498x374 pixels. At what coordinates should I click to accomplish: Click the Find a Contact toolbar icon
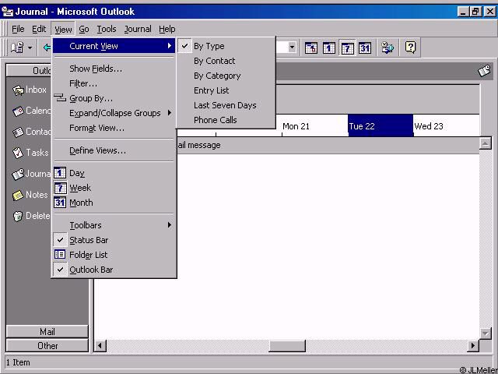(388, 48)
